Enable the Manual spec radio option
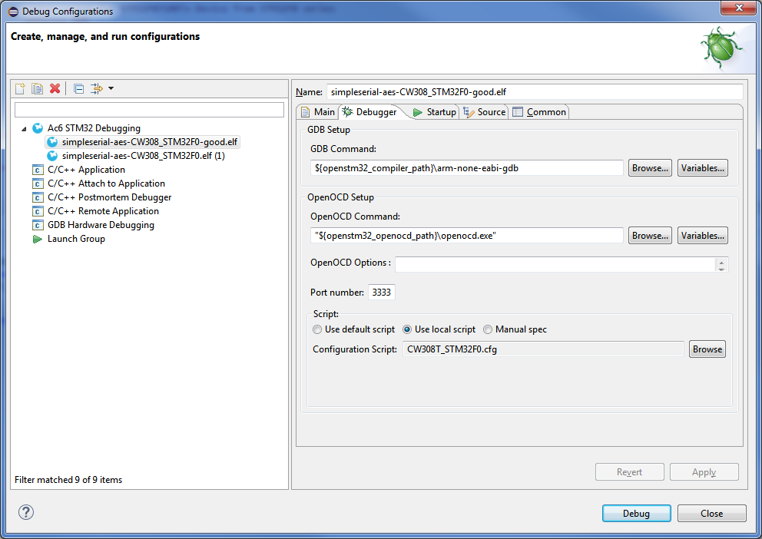Viewport: 762px width, 539px height. [488, 329]
